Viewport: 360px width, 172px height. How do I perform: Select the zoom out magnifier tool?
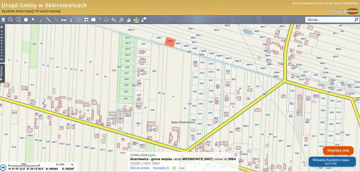tap(18, 20)
